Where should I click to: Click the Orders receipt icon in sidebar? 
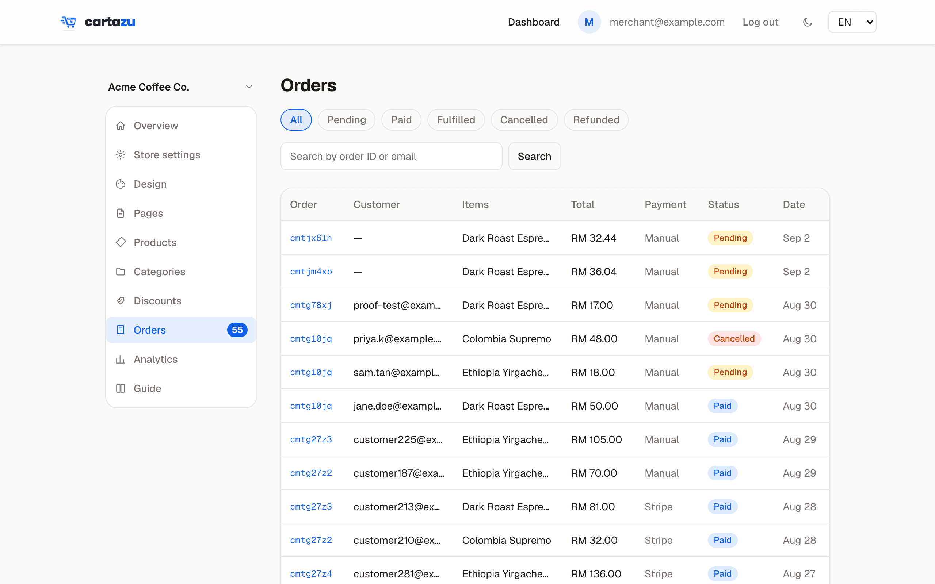(121, 330)
